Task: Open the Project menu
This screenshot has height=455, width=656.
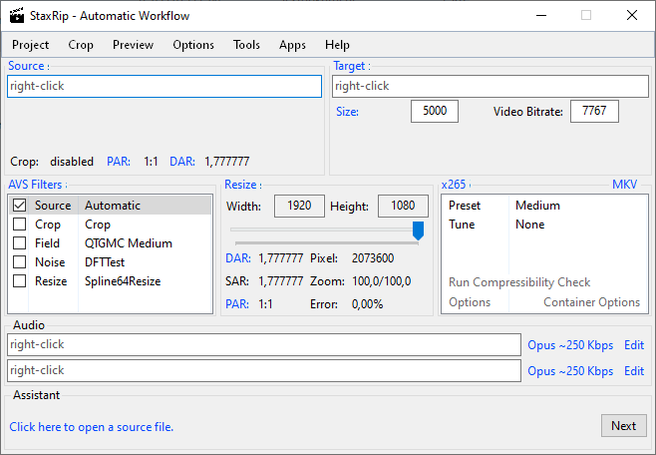Action: point(31,45)
